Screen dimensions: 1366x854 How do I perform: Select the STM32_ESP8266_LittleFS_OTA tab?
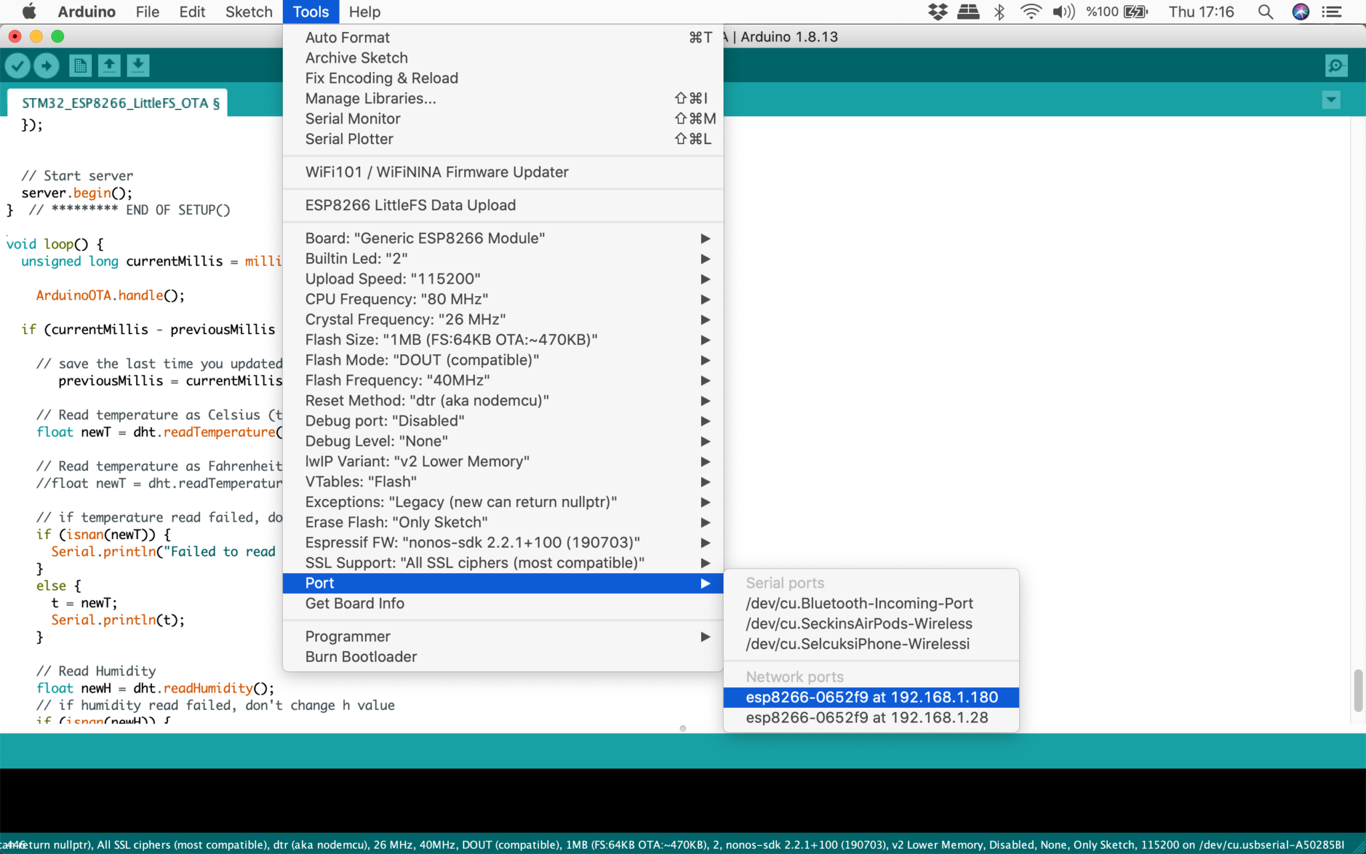click(x=117, y=103)
